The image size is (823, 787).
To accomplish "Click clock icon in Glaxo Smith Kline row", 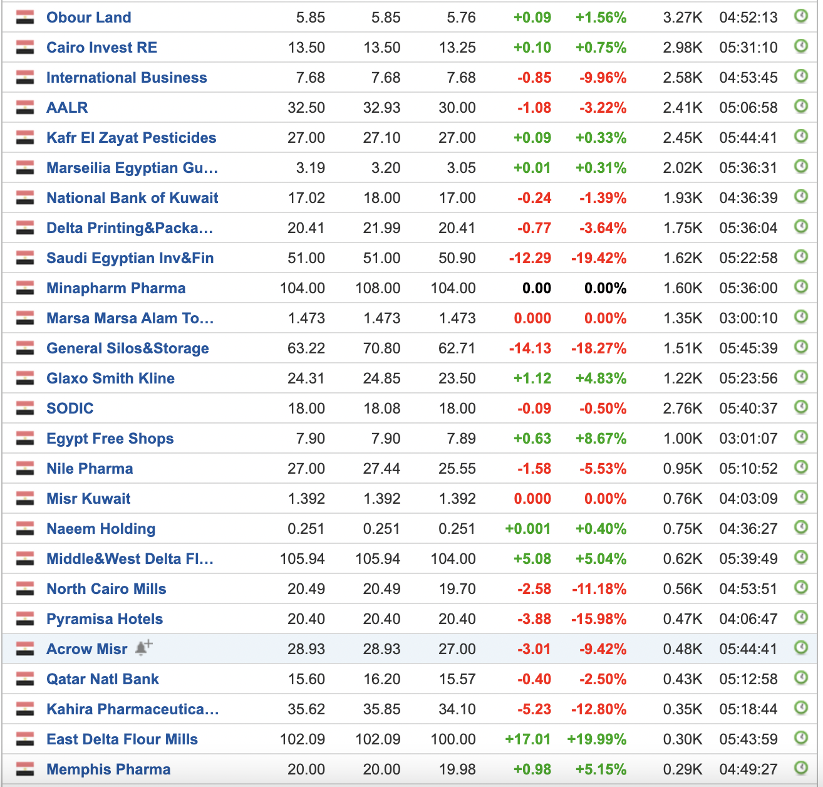I will [801, 377].
